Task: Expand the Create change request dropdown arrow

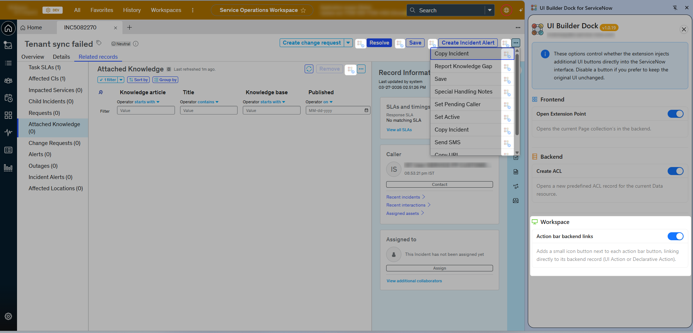Action: point(348,43)
